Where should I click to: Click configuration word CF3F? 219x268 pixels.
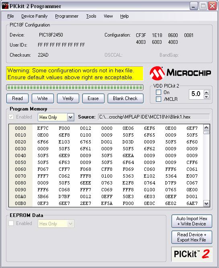[x=141, y=35]
